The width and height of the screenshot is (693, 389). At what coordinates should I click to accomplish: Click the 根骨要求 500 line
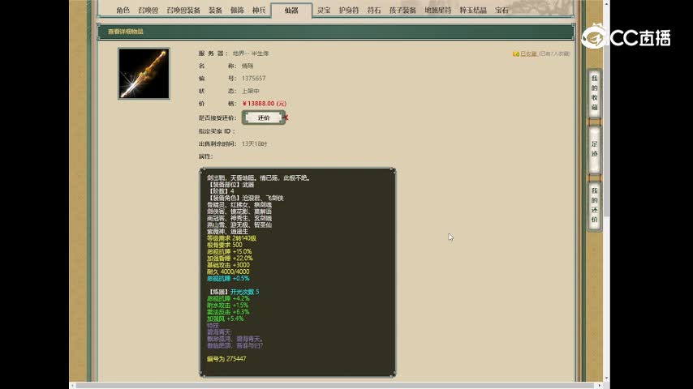(x=225, y=245)
